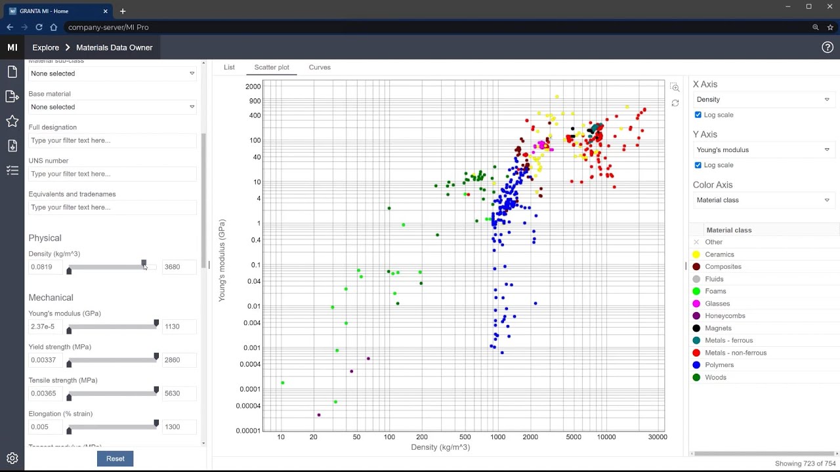
Task: Toggle Magnets legend entry
Action: click(718, 328)
